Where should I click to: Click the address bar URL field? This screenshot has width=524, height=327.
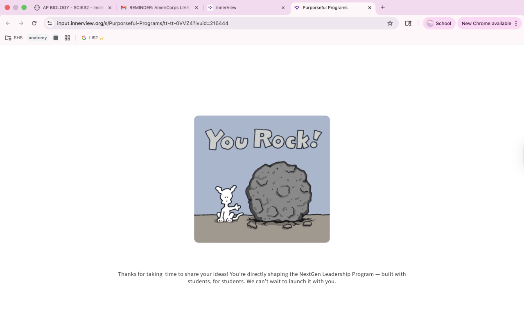tap(221, 23)
